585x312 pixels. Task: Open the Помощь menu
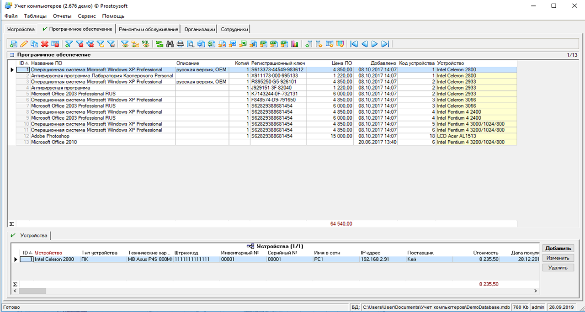pos(113,16)
